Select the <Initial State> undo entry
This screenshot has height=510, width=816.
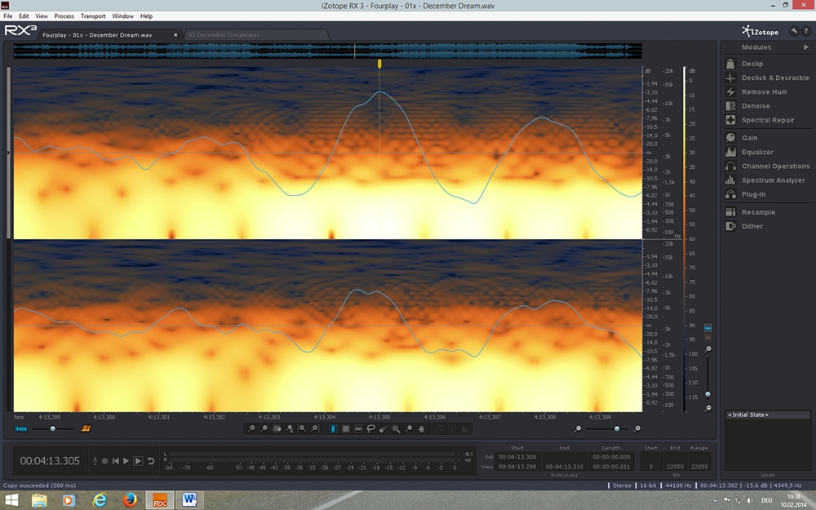[768, 415]
